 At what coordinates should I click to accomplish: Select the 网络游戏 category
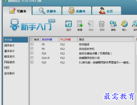coord(10,62)
